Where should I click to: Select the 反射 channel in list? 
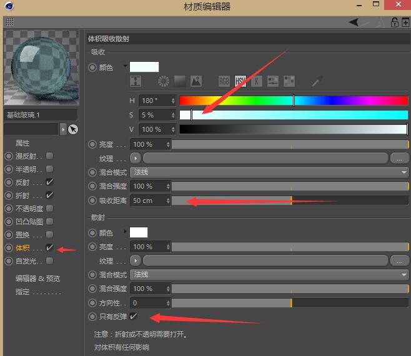[22, 182]
